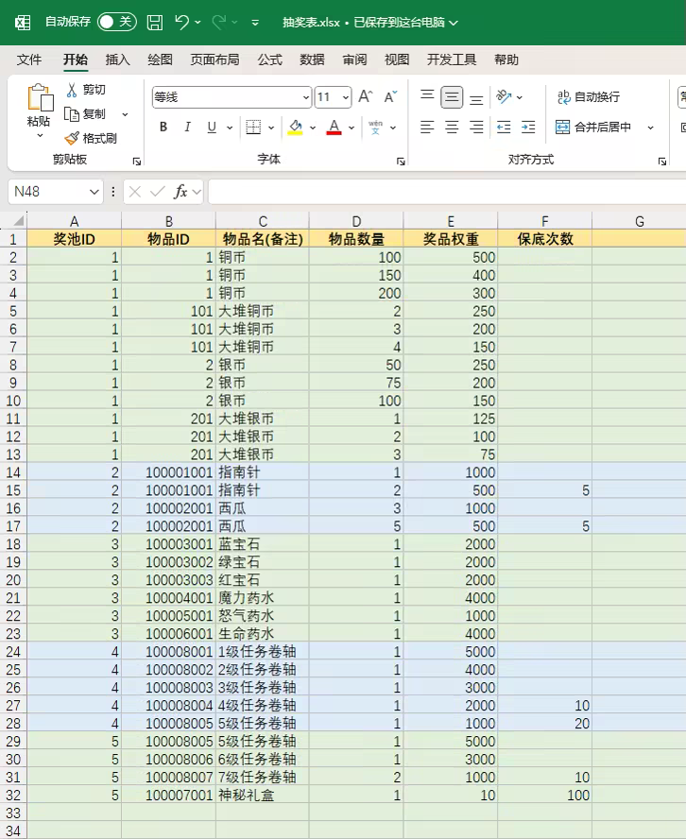Center text horizontally
Screen dimensions: 686x839
click(x=452, y=128)
